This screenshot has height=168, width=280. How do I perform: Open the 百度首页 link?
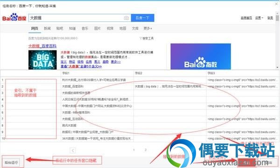click(246, 18)
